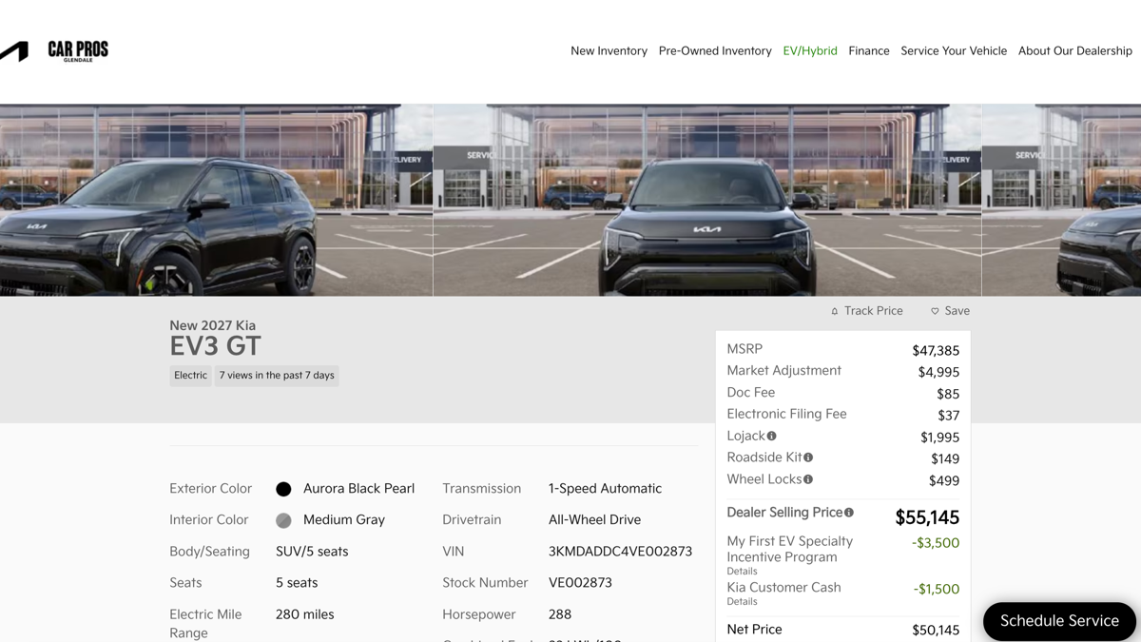Click the Doc Fee amount $85

point(948,394)
